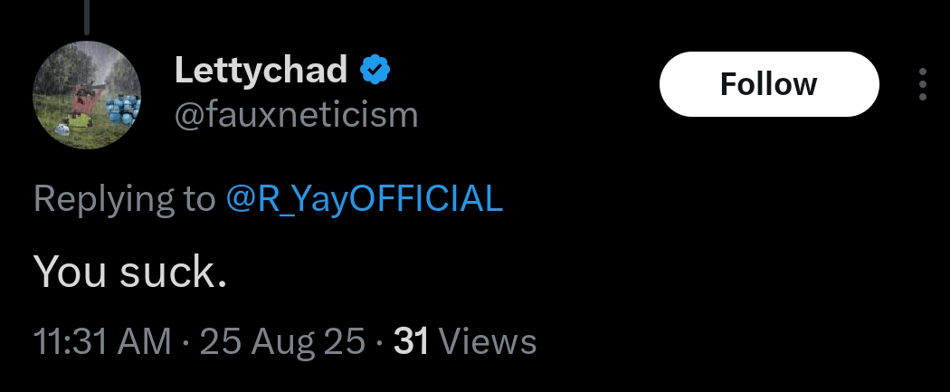950x392 pixels.
Task: Open the 11:31 AM timestamp
Action: [x=101, y=341]
